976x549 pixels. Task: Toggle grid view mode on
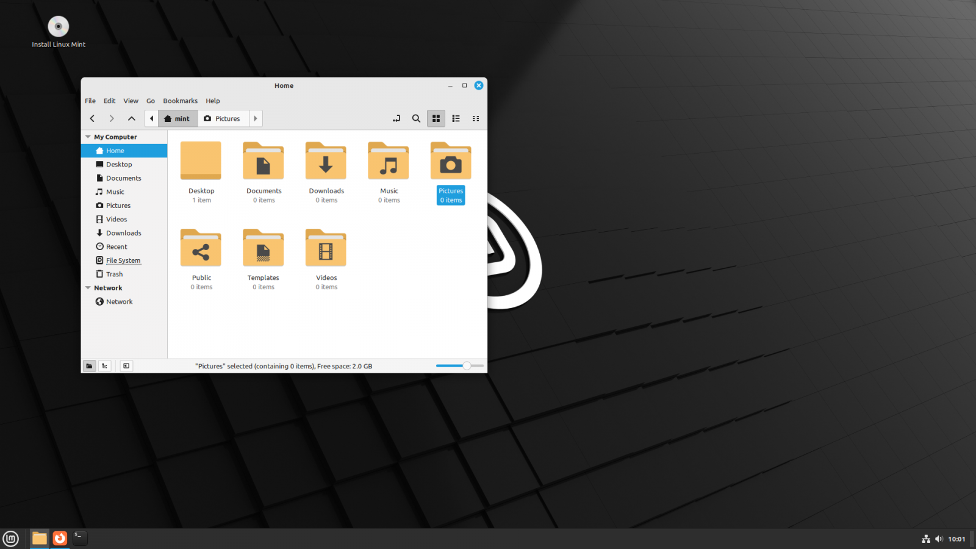point(436,118)
